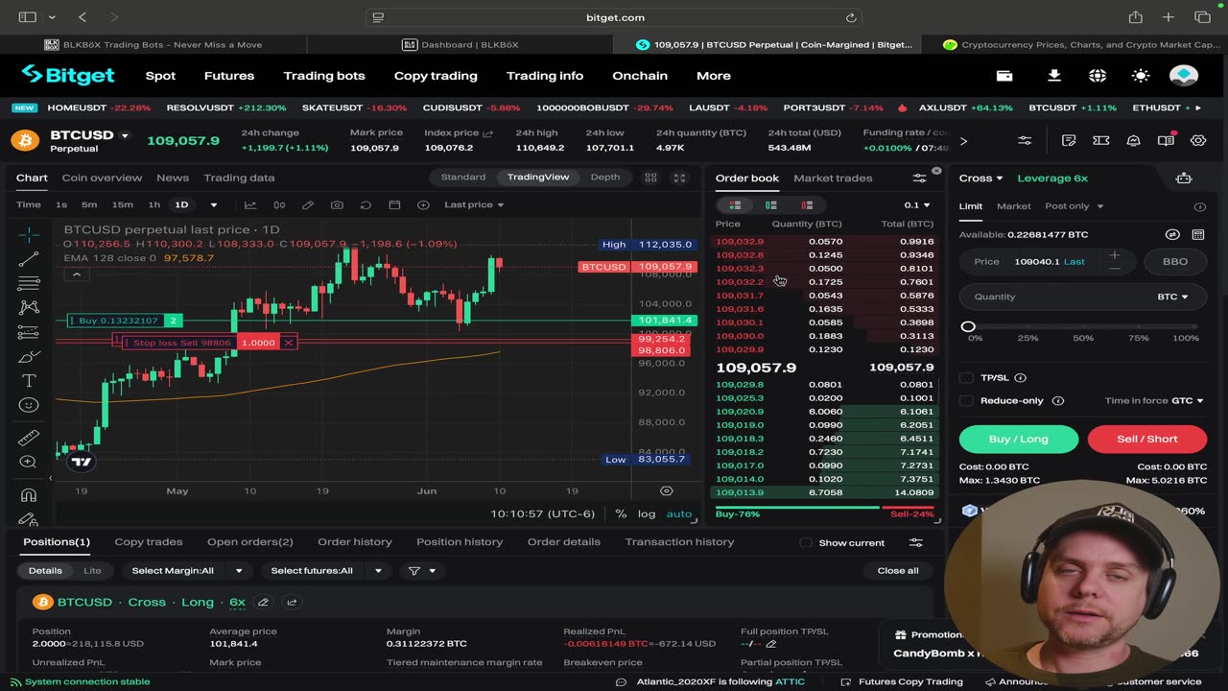This screenshot has width=1228, height=691.
Task: Click the Bitget download app icon
Action: point(1054,76)
